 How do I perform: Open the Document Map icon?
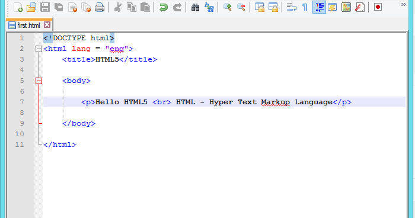346,7
